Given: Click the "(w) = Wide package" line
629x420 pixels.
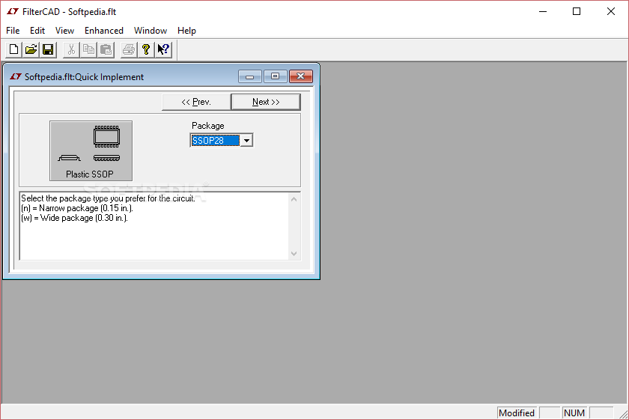Looking at the screenshot, I should 74,218.
